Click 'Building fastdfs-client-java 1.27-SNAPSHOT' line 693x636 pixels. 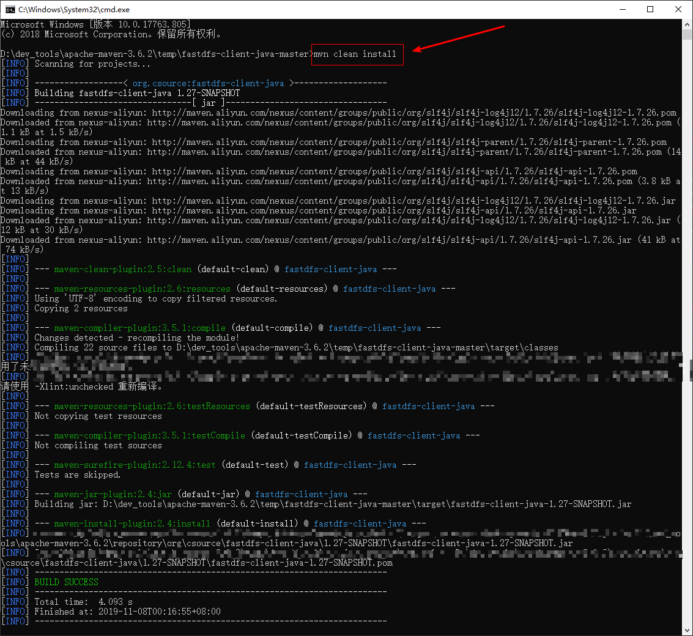[137, 93]
